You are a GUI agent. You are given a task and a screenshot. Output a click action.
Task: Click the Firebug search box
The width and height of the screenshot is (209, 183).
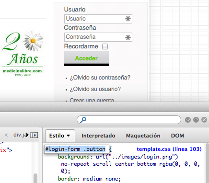pyautogui.click(x=129, y=120)
